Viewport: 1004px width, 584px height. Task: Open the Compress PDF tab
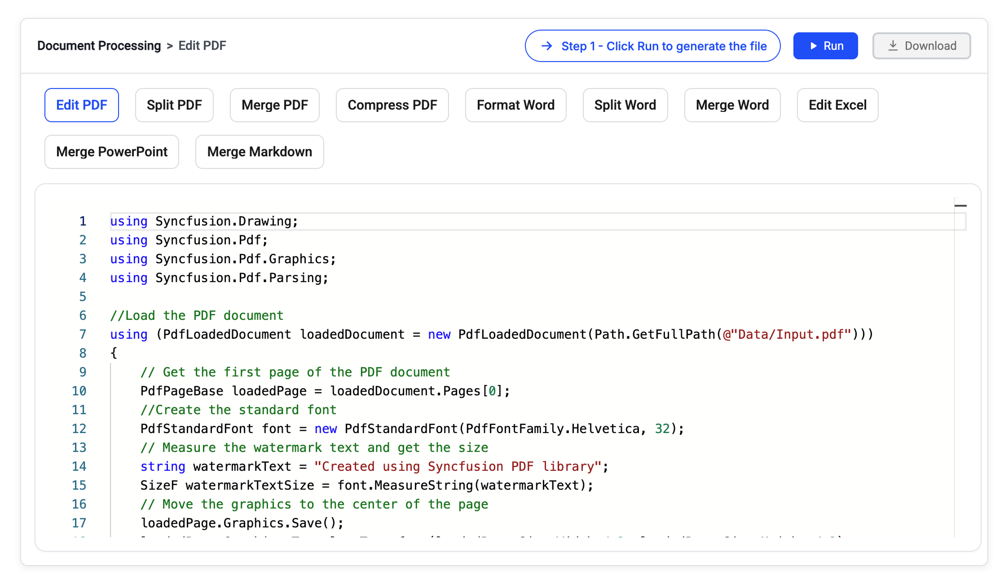tap(392, 105)
